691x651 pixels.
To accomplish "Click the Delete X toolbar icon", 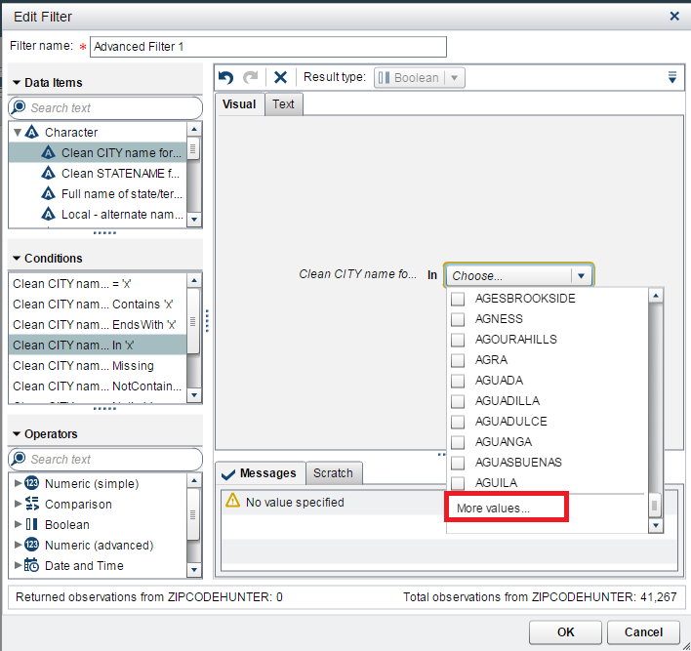I will point(280,78).
